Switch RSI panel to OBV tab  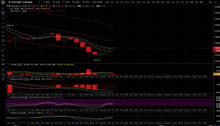56,110
